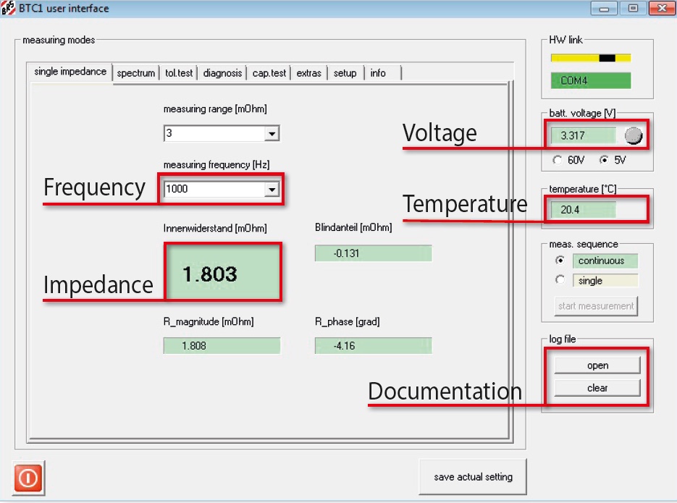The width and height of the screenshot is (677, 503).
Task: Close the BTC1 user interface window
Action: (662, 8)
